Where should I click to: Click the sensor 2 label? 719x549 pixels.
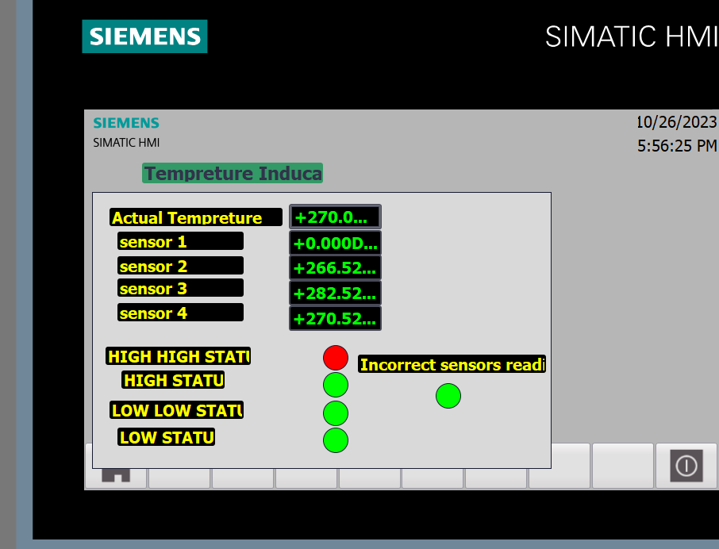click(180, 266)
